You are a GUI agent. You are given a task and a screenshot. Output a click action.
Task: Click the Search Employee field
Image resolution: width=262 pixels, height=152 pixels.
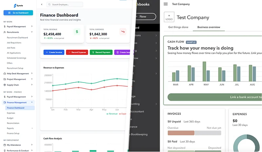pyautogui.click(x=65, y=5)
